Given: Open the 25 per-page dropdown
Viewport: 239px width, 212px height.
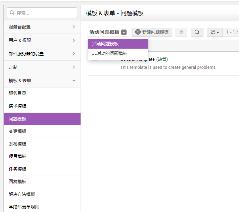Looking at the screenshot, I should 215,32.
